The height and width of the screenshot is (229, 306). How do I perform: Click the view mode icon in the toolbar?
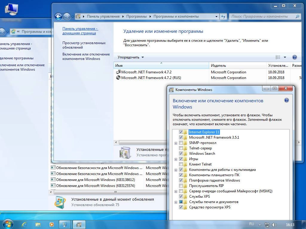coord(278,57)
